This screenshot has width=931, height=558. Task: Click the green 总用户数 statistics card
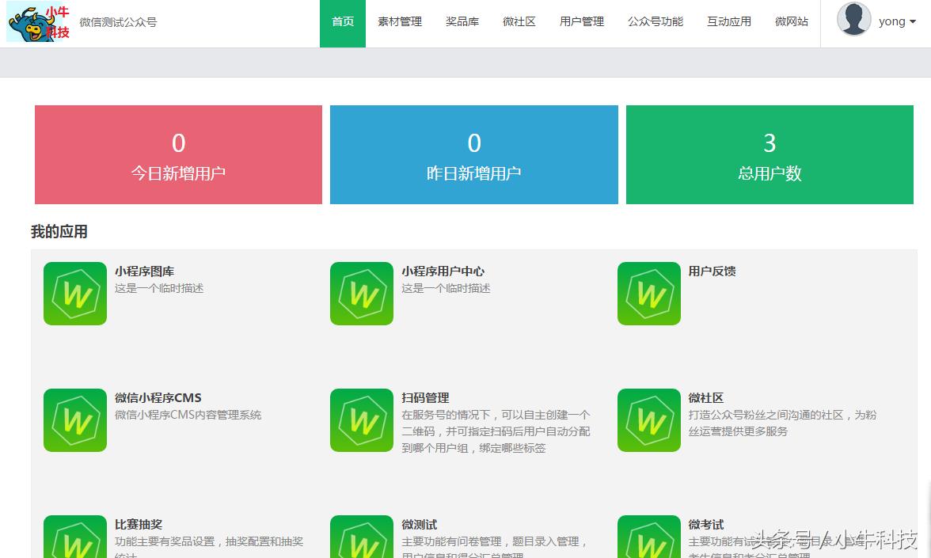[769, 154]
